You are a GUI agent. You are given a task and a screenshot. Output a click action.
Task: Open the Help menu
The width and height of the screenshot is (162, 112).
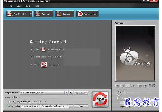[x=37, y=6]
